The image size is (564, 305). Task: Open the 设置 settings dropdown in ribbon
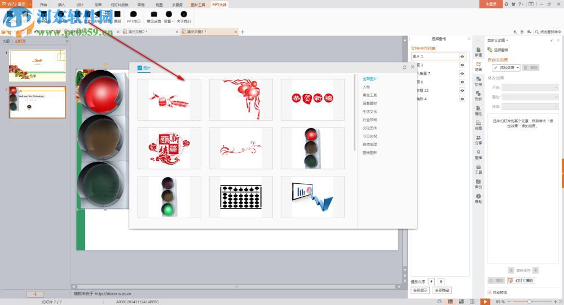pos(168,16)
